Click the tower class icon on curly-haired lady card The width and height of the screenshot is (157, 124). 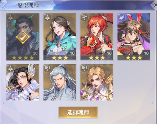[x=10, y=68]
